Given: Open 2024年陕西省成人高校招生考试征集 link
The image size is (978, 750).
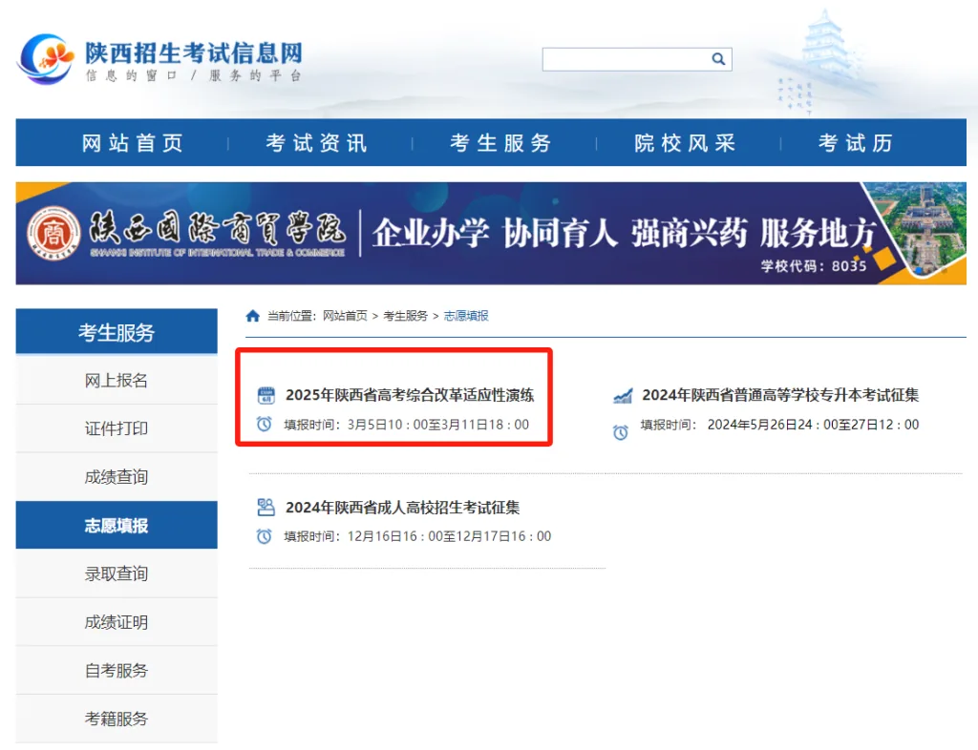Looking at the screenshot, I should [402, 508].
